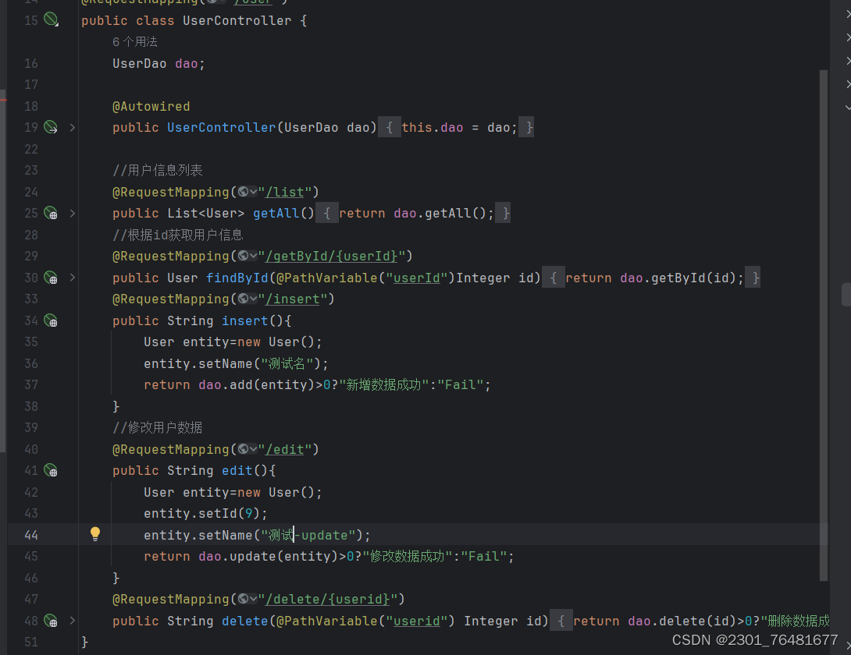
Task: Click the endpoint icon beside the edit method
Action: click(52, 469)
